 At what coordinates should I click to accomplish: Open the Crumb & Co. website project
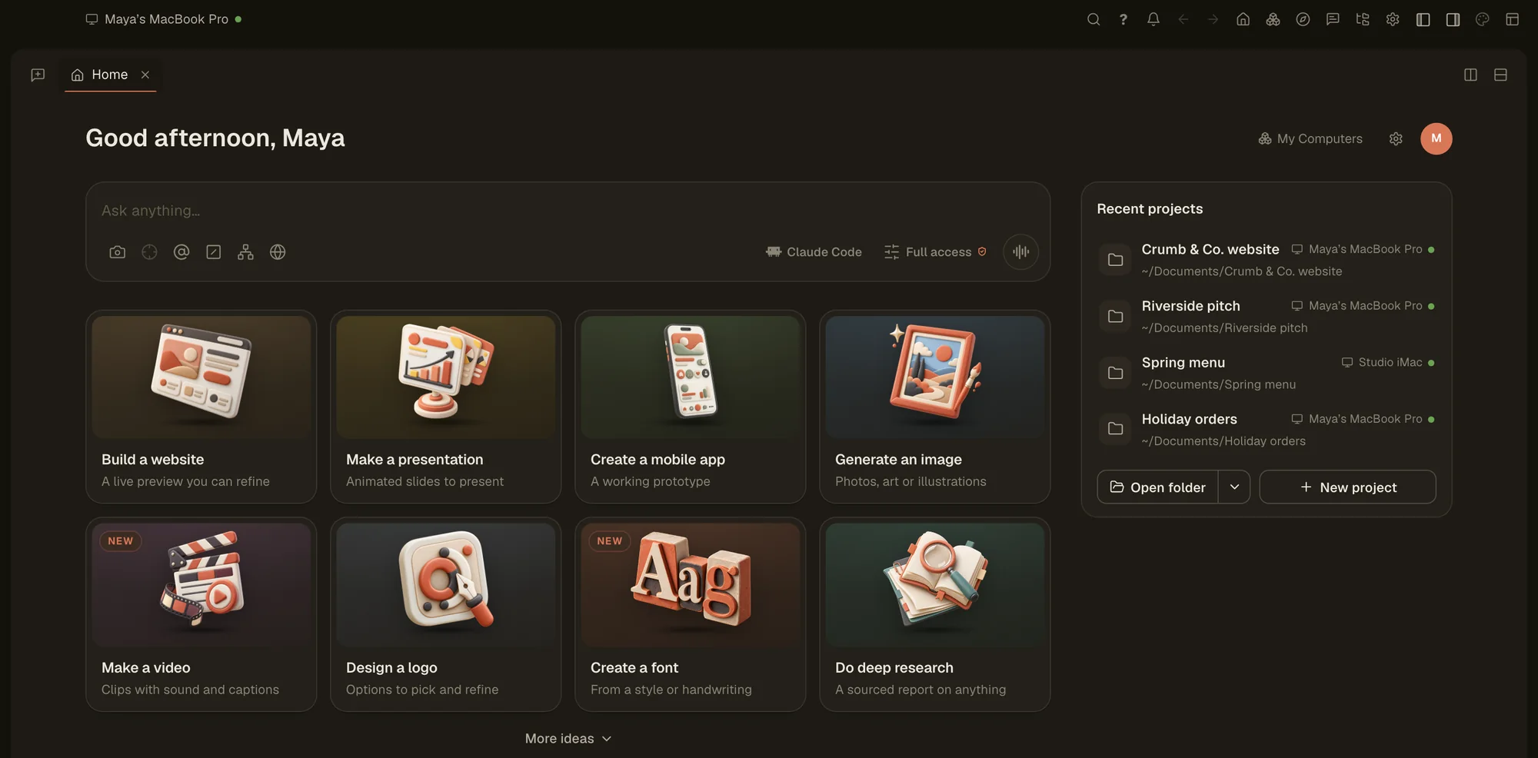1267,260
